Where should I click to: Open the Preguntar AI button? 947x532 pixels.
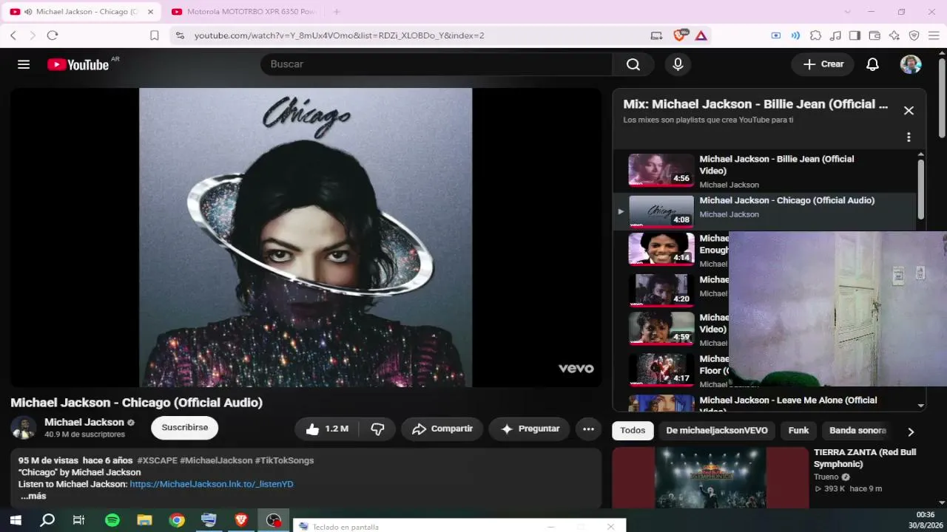(530, 429)
